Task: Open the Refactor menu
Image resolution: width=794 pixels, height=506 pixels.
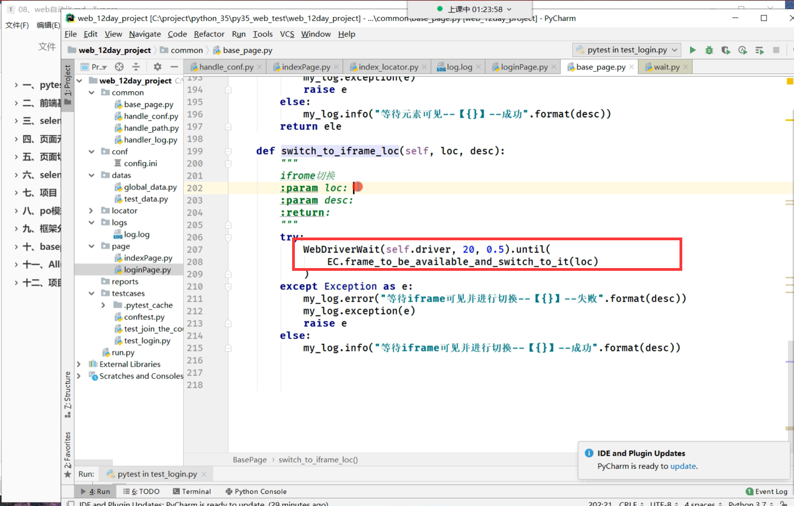Action: pyautogui.click(x=209, y=34)
